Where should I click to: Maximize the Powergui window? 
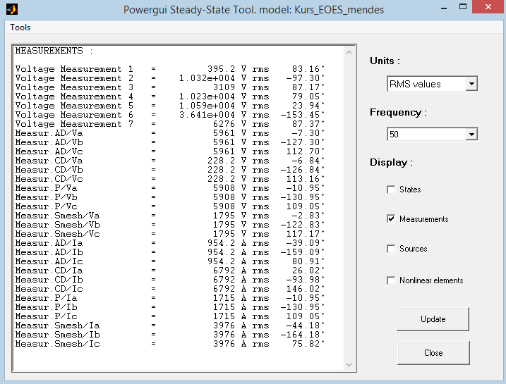463,7
